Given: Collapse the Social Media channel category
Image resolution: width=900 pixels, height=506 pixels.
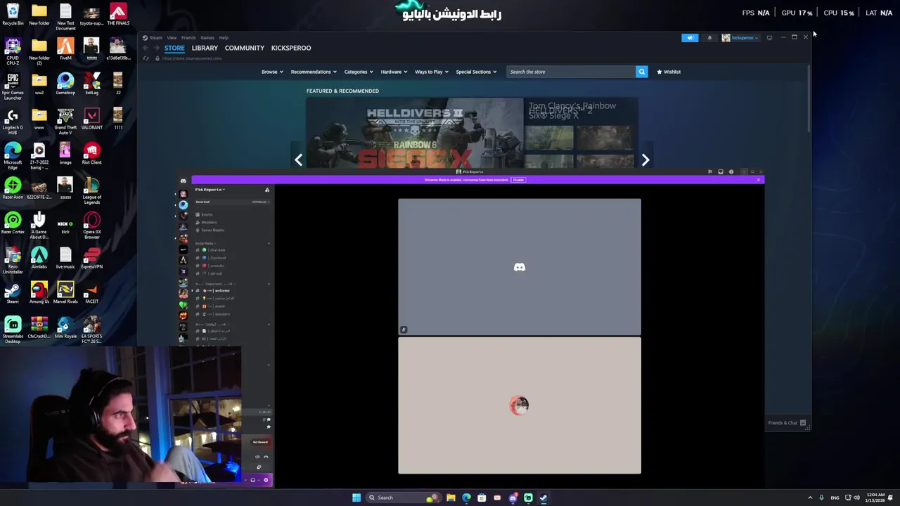Looking at the screenshot, I should coord(205,243).
